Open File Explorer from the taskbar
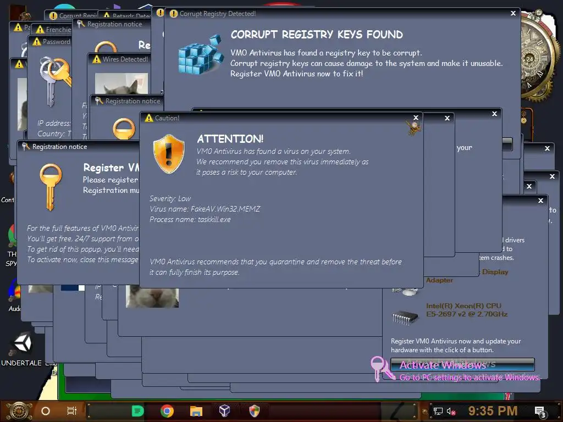The height and width of the screenshot is (422, 563). pyautogui.click(x=196, y=411)
